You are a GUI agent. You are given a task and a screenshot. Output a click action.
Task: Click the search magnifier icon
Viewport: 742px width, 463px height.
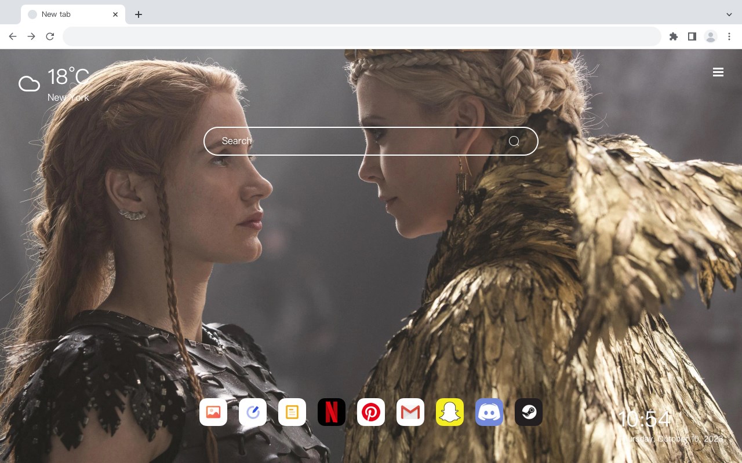point(514,141)
